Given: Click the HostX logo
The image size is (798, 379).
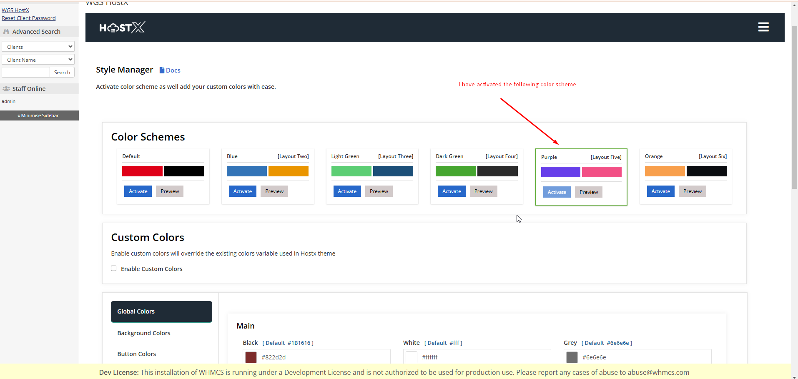Looking at the screenshot, I should pyautogui.click(x=122, y=28).
